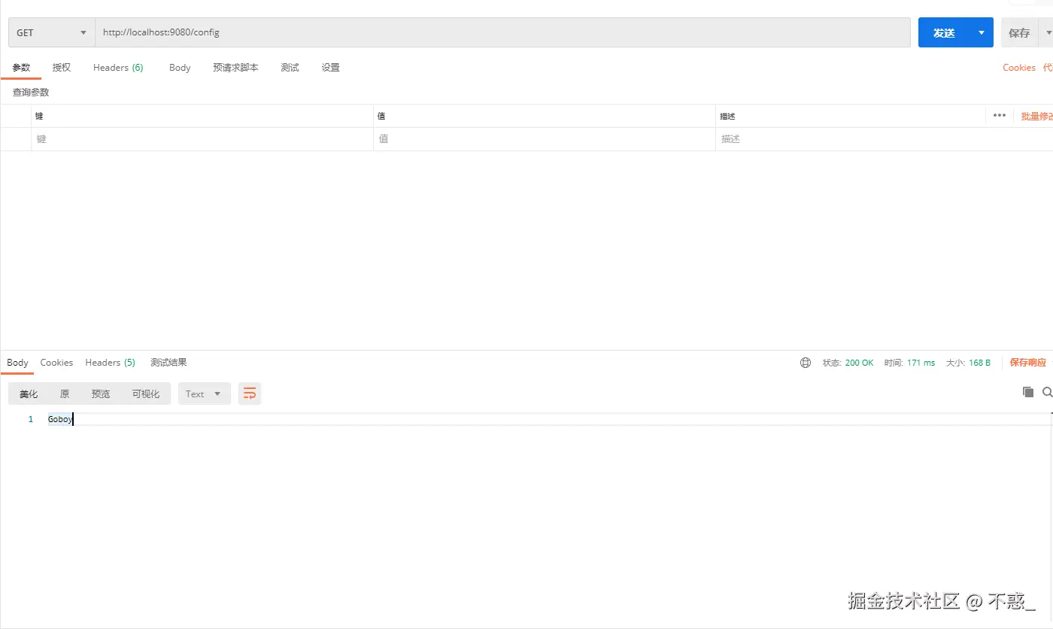Click the 批量修改 bulk edit link
The width and height of the screenshot is (1053, 629).
click(1036, 116)
